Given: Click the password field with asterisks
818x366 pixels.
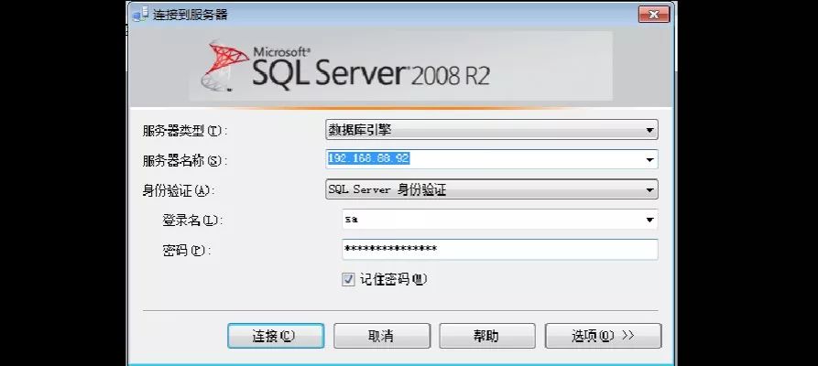Looking at the screenshot, I should pos(500,249).
